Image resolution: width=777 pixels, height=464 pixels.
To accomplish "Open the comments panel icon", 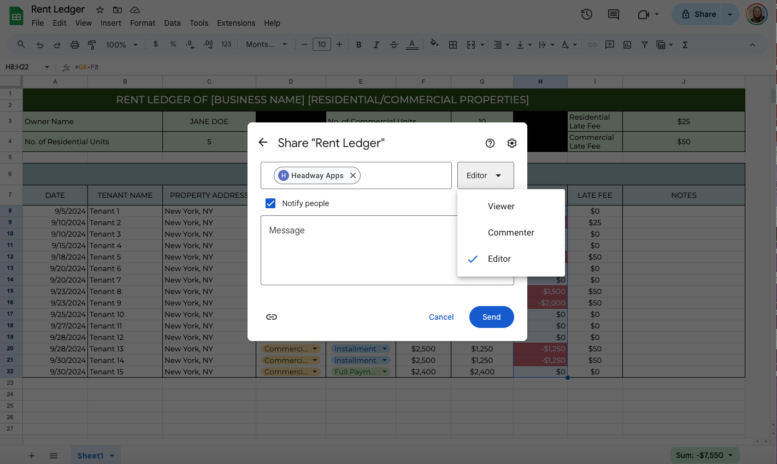I will click(613, 15).
